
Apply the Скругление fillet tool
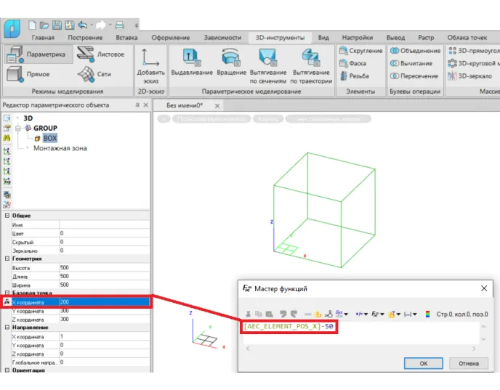click(x=360, y=51)
